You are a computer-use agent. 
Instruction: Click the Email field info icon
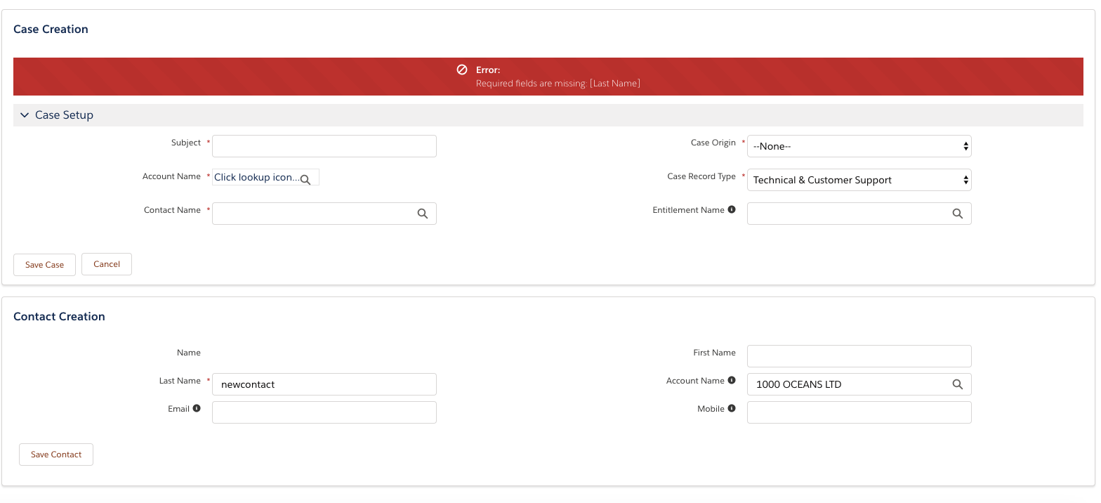tap(197, 408)
